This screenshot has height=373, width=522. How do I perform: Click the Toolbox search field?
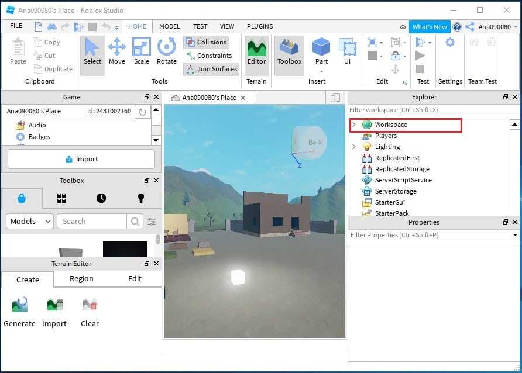[92, 221]
